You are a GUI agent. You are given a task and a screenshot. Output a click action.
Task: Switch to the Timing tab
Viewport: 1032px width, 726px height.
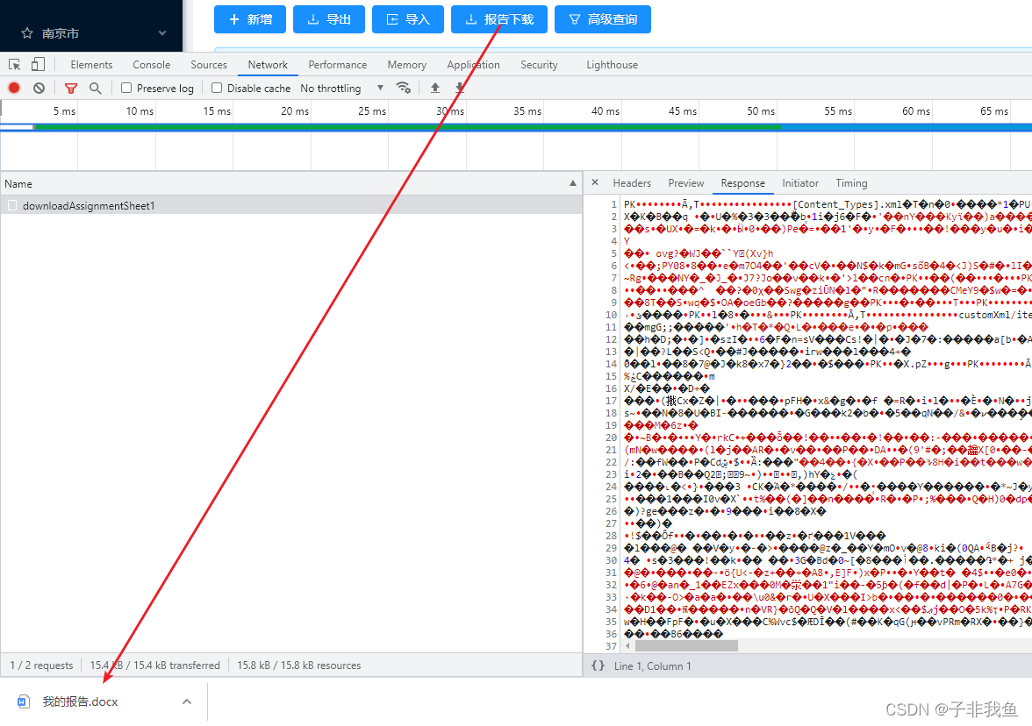[851, 182]
